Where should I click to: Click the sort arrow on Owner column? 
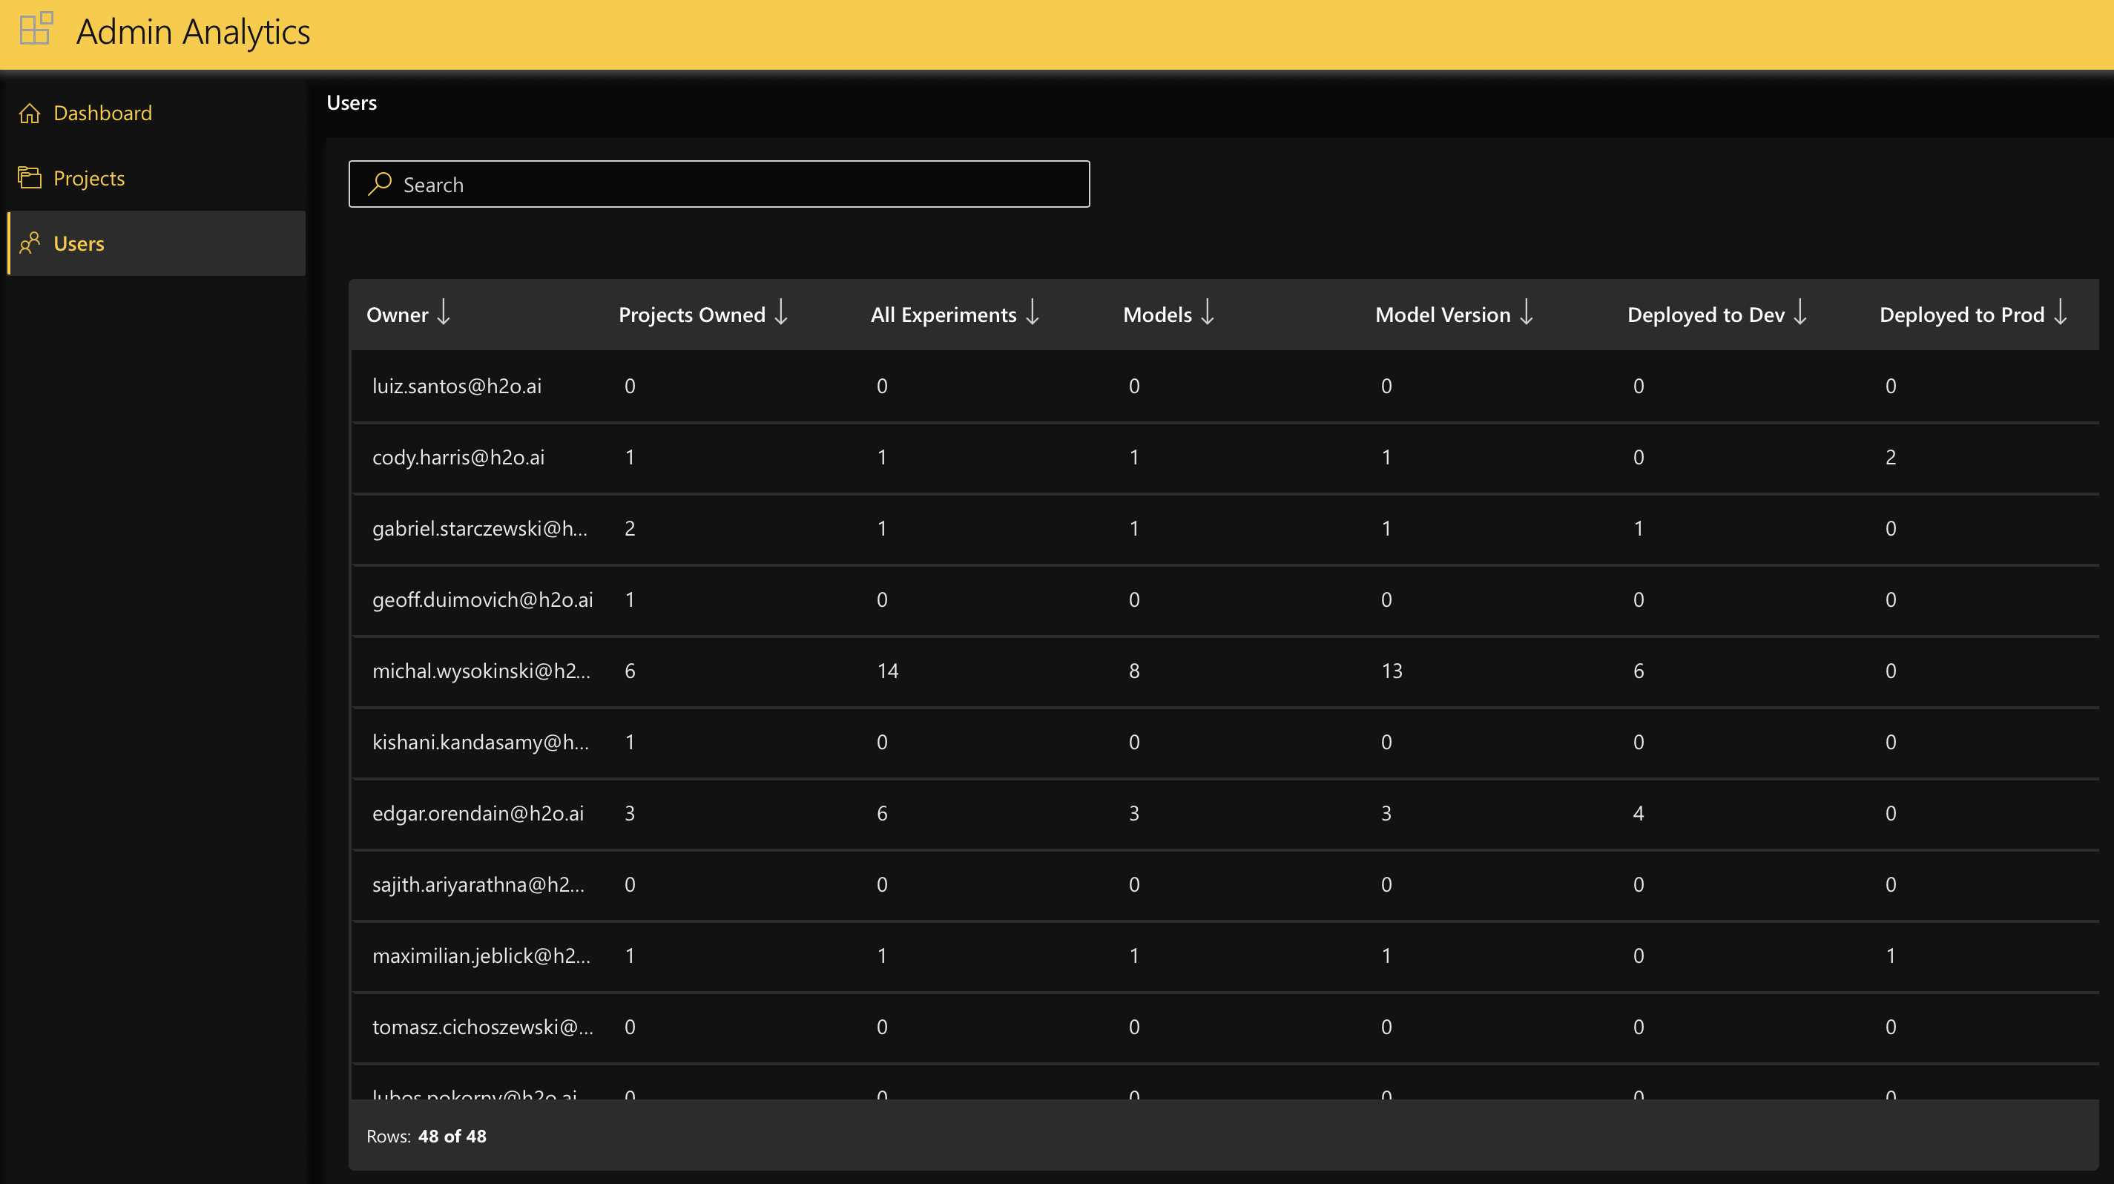click(443, 314)
